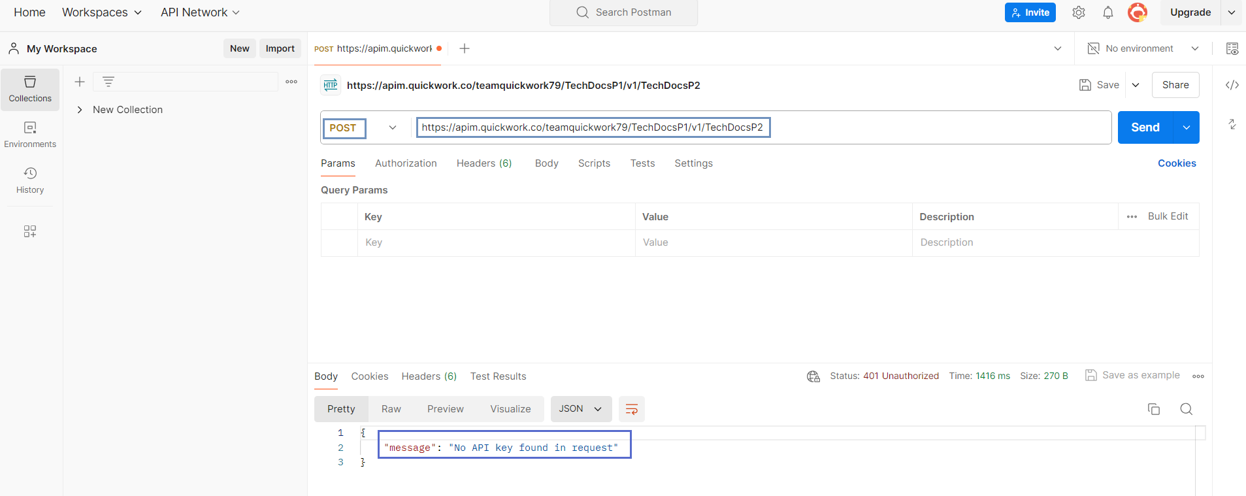Viewport: 1246px width, 496px height.
Task: Click the Share button
Action: coord(1175,85)
